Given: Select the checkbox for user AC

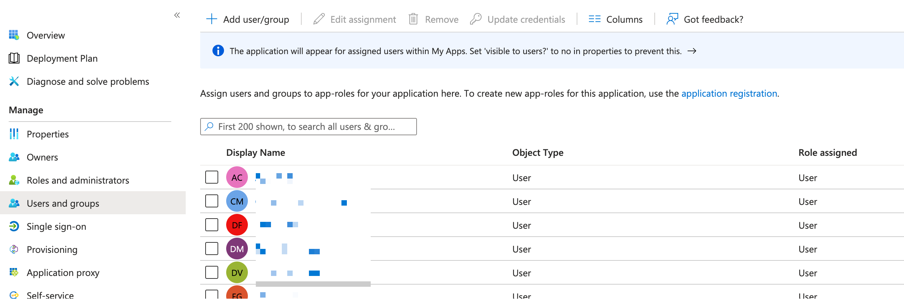Looking at the screenshot, I should [x=211, y=177].
